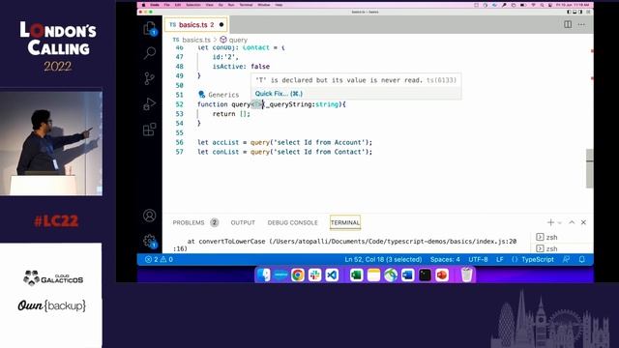Click 'select Id from Contact' string on line 57
This screenshot has width=619, height=348.
pyautogui.click(x=319, y=152)
